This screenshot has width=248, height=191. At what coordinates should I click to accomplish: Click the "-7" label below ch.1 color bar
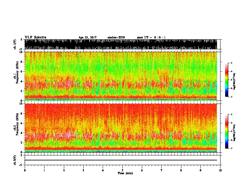click(231, 97)
